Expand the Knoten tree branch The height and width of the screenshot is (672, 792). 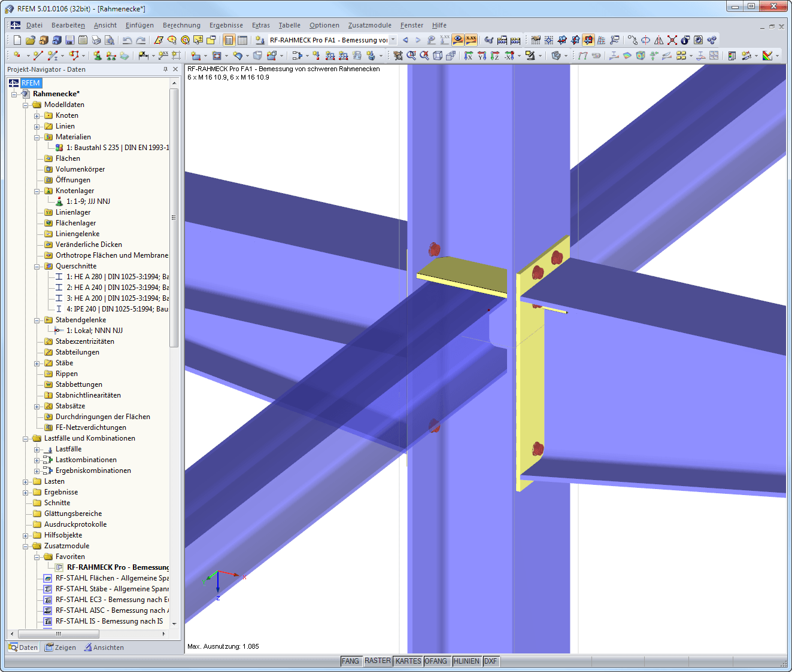pyautogui.click(x=37, y=115)
